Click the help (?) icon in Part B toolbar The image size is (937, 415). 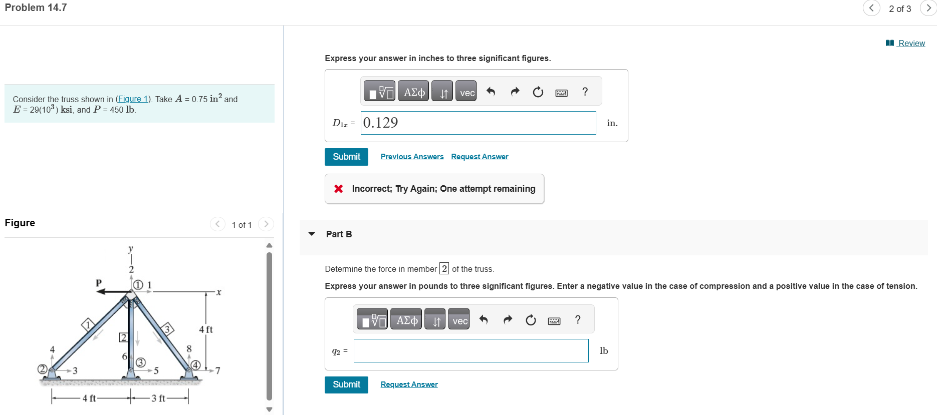pos(577,319)
